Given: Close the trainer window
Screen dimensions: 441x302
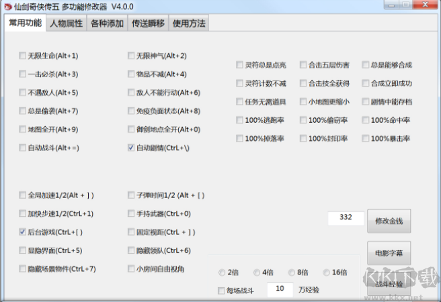Looking at the screenshot, I should click(426, 5).
